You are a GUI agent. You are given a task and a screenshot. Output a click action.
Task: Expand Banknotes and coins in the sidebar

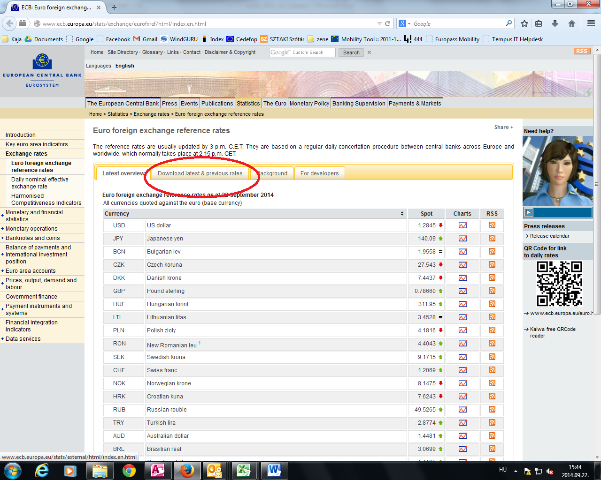tap(2, 238)
